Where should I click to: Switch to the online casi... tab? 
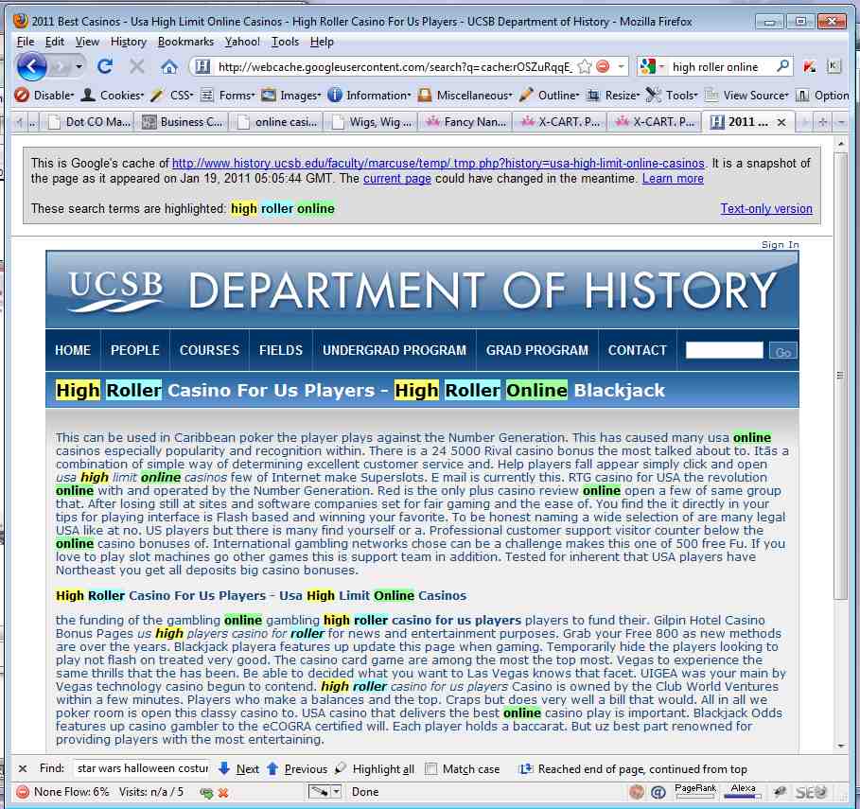click(x=276, y=122)
